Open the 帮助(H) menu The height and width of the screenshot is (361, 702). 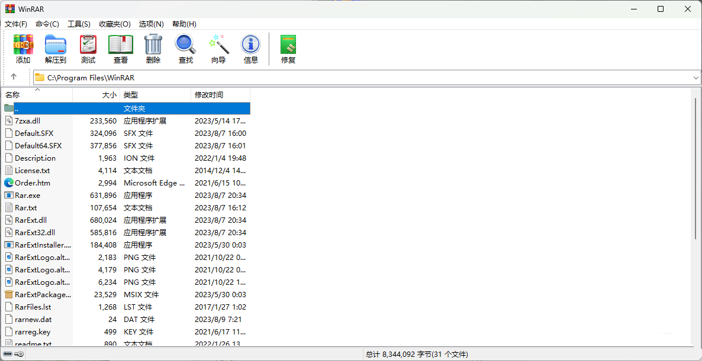tap(184, 24)
